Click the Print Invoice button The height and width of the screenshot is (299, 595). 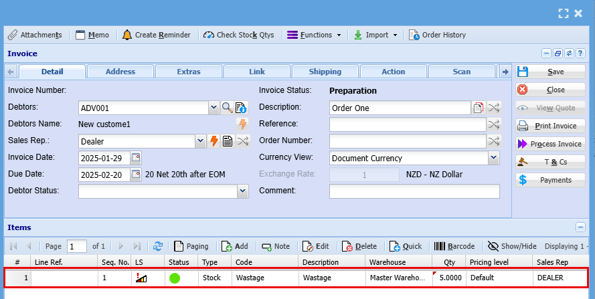coord(550,126)
